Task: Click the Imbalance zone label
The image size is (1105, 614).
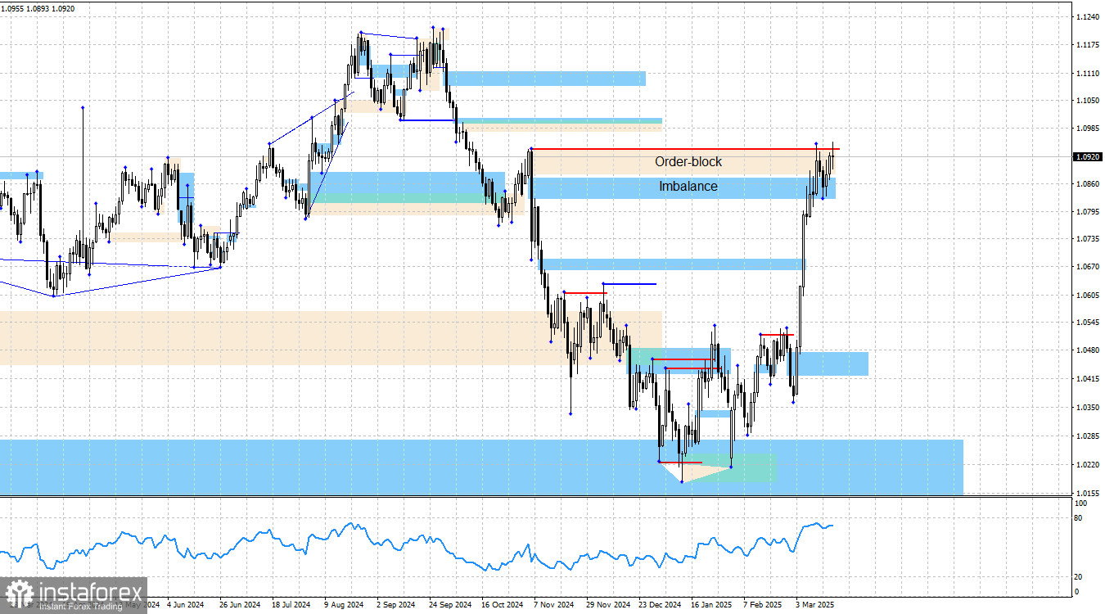Action: (688, 187)
